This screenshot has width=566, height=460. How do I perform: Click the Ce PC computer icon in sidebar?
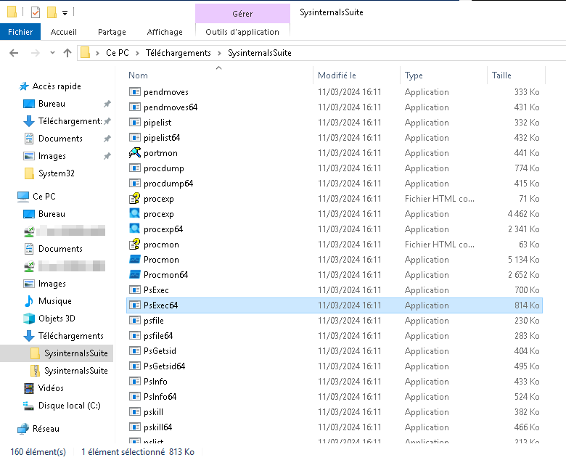tap(23, 197)
